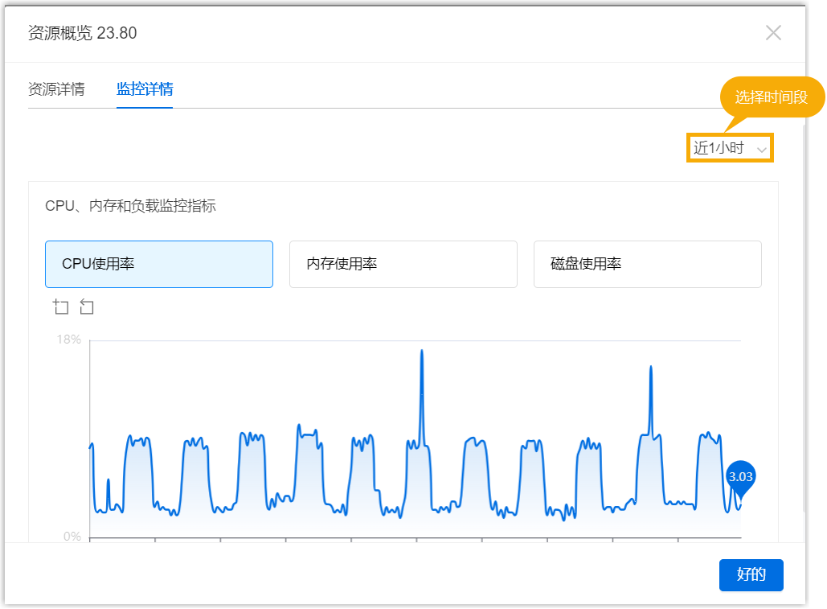
Task: Click the 资源概览 23.80 dialog title
Action: tap(82, 33)
